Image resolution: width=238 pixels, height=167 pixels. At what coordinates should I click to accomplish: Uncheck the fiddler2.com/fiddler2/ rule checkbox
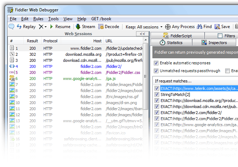(157, 113)
